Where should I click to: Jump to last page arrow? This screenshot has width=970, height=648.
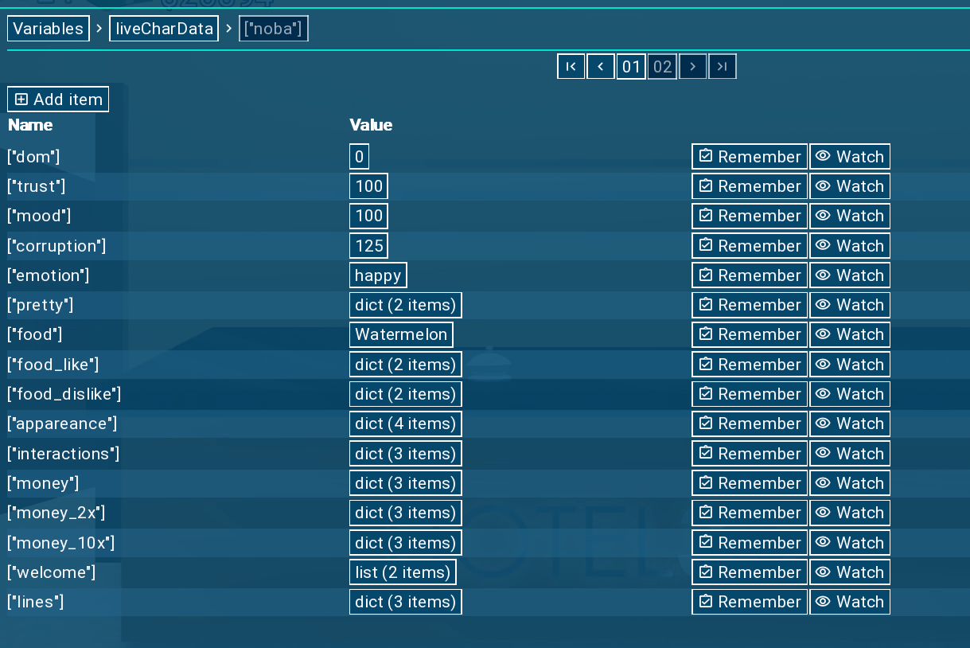point(723,67)
